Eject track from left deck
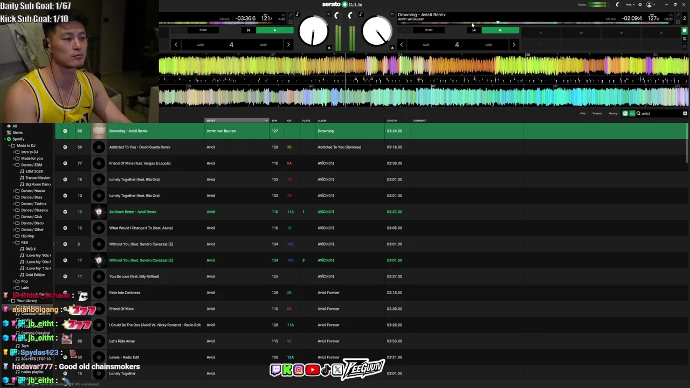This screenshot has width=690, height=388. tap(329, 48)
